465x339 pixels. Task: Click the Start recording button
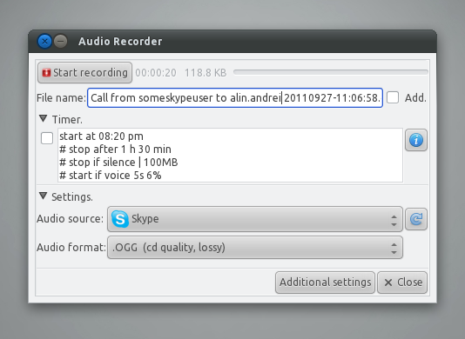pos(84,72)
